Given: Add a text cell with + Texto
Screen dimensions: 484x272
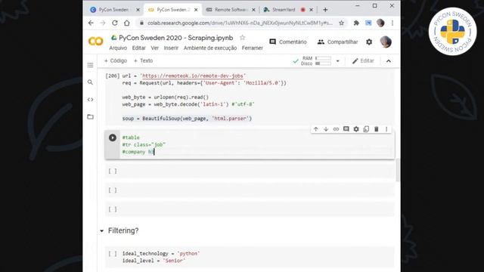Looking at the screenshot, I should [x=143, y=60].
